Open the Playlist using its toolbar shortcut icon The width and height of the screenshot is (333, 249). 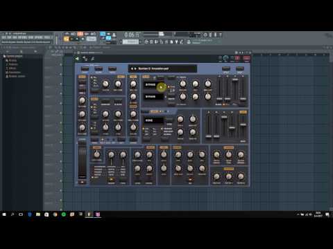tap(146, 41)
